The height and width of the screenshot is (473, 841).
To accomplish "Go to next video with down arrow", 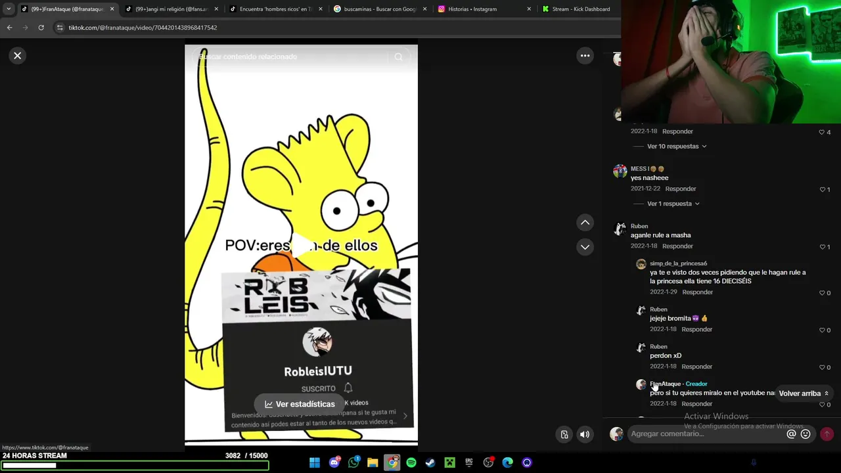I will click(x=585, y=247).
